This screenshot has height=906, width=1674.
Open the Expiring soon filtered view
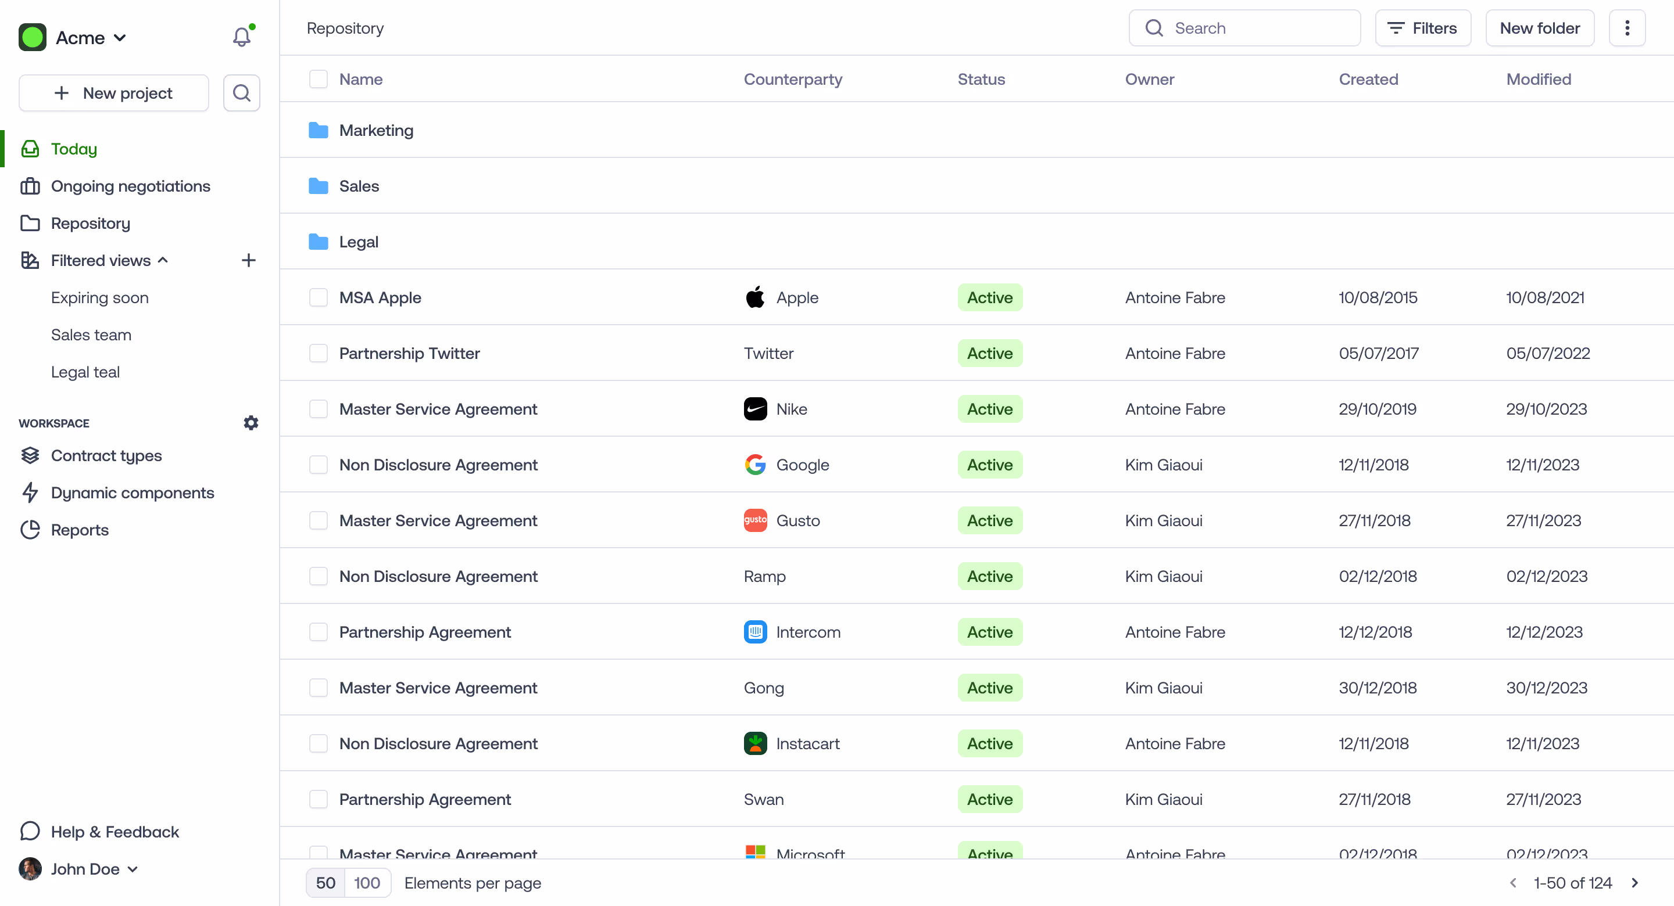click(x=99, y=297)
